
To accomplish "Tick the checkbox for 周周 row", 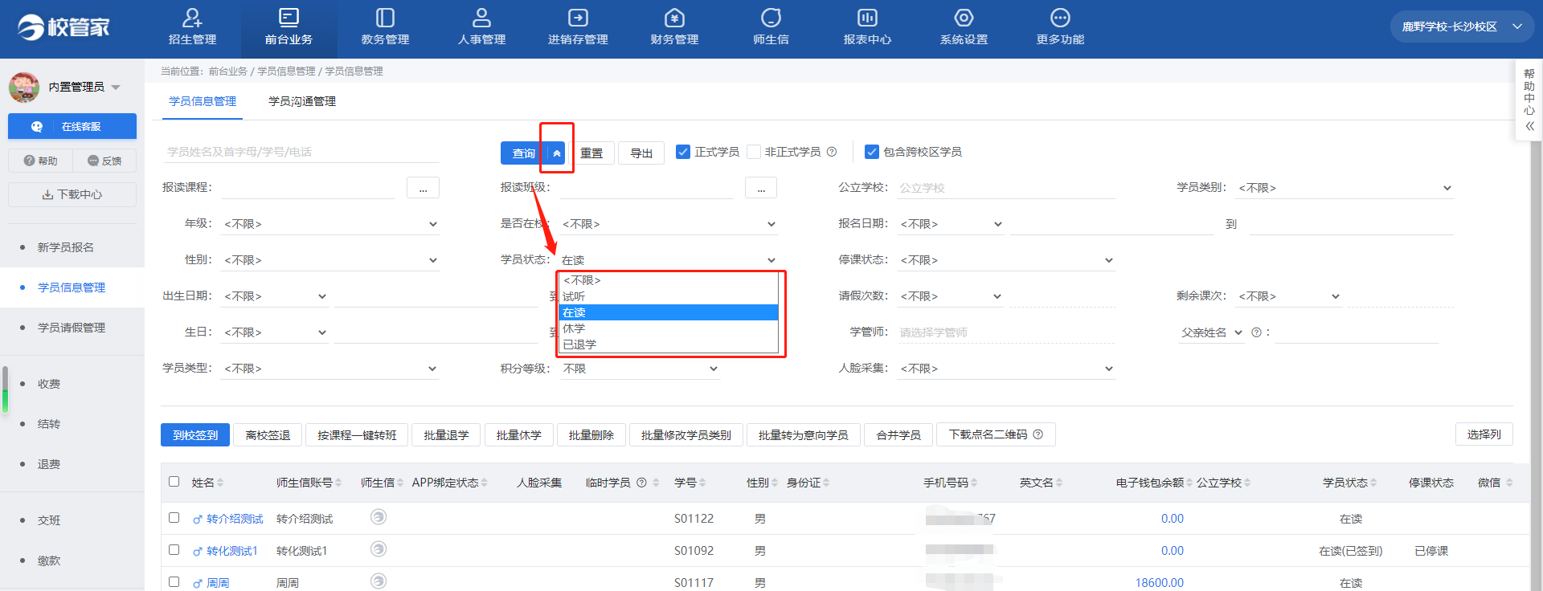I will click(x=174, y=581).
